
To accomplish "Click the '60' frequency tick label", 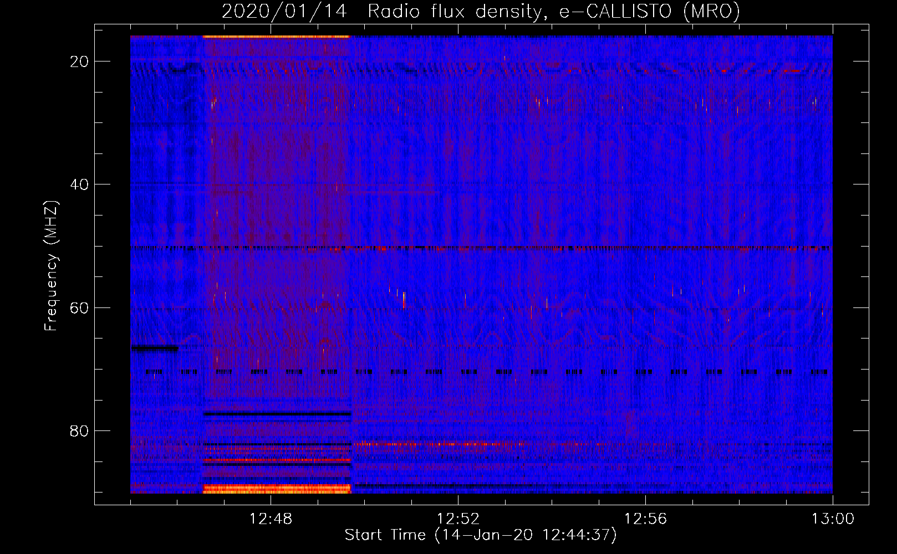I will point(80,307).
